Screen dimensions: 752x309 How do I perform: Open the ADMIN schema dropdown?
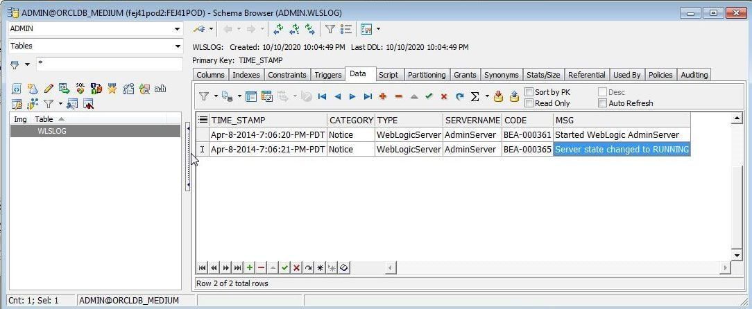pyautogui.click(x=178, y=28)
